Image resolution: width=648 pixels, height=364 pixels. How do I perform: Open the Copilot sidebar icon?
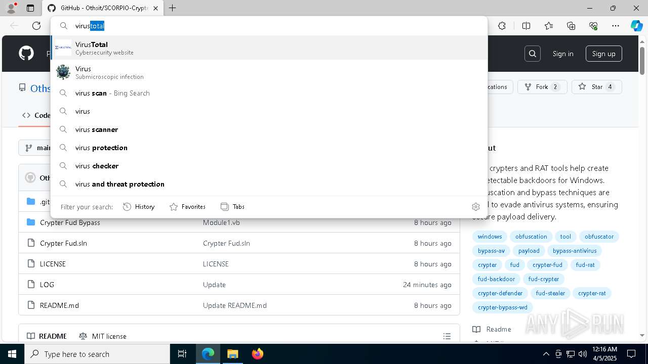pyautogui.click(x=636, y=26)
